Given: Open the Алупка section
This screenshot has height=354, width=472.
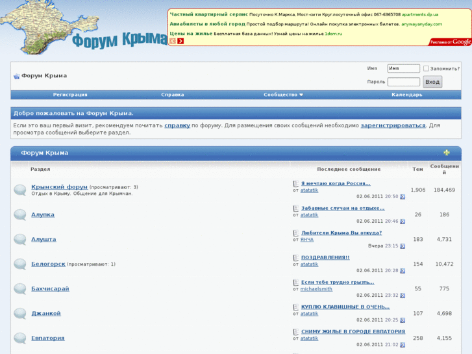Looking at the screenshot, I should (x=43, y=214).
